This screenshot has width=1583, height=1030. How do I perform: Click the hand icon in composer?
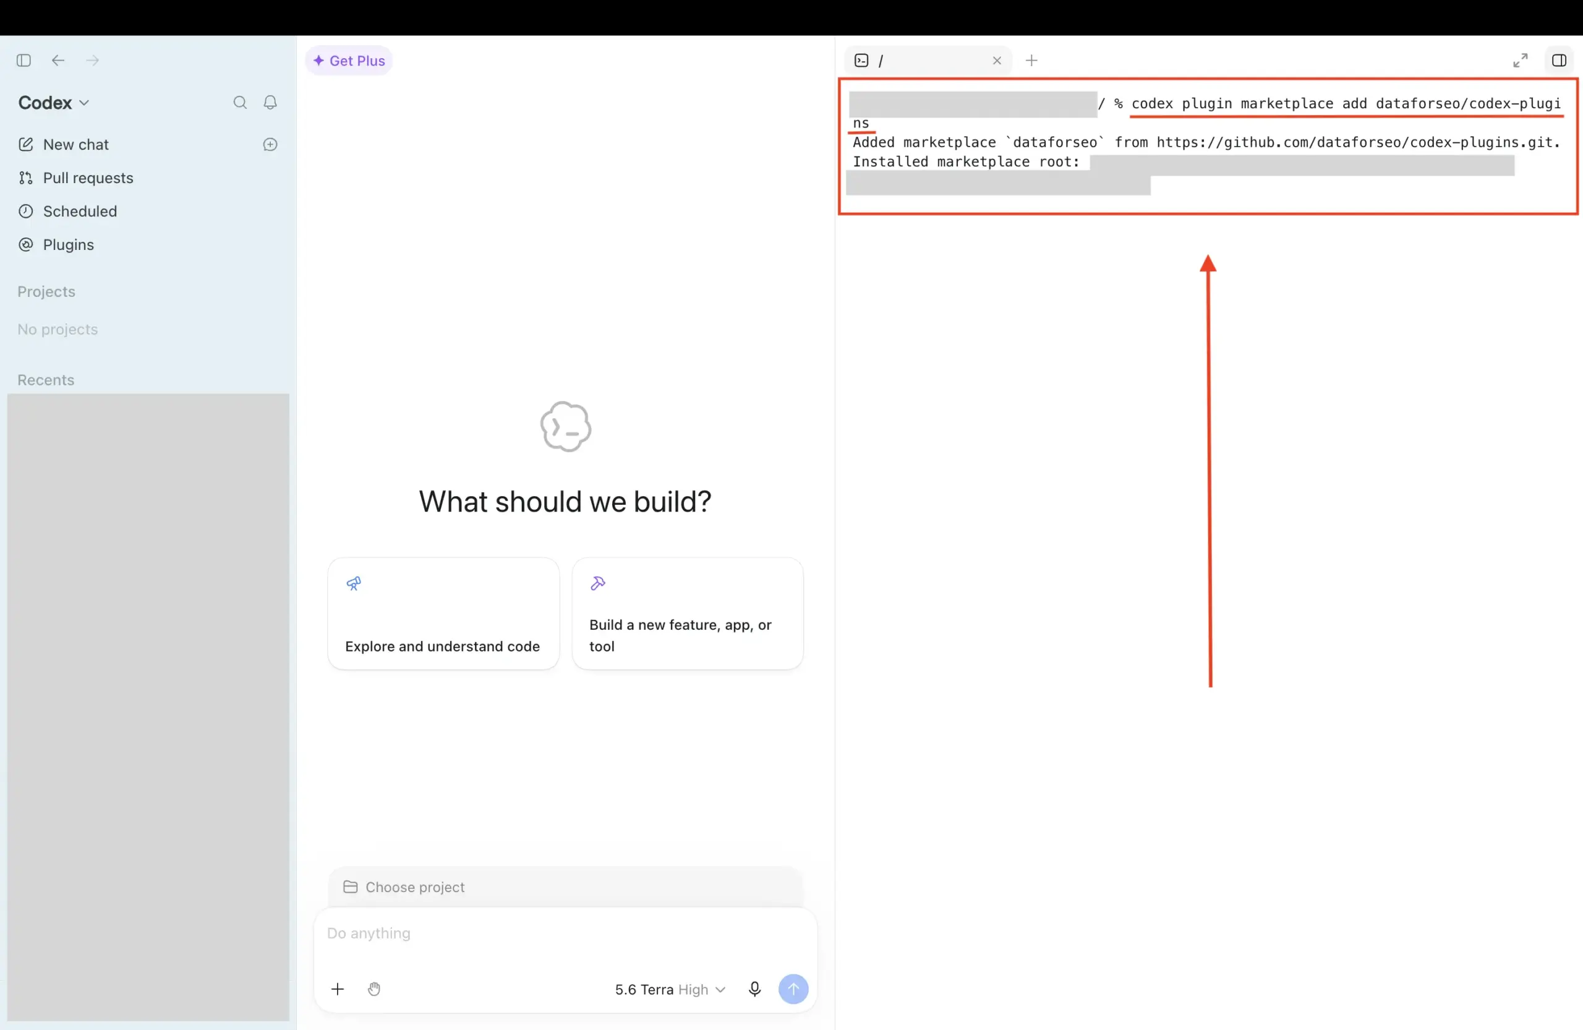(374, 989)
